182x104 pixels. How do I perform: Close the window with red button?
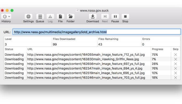[x=2, y=10]
